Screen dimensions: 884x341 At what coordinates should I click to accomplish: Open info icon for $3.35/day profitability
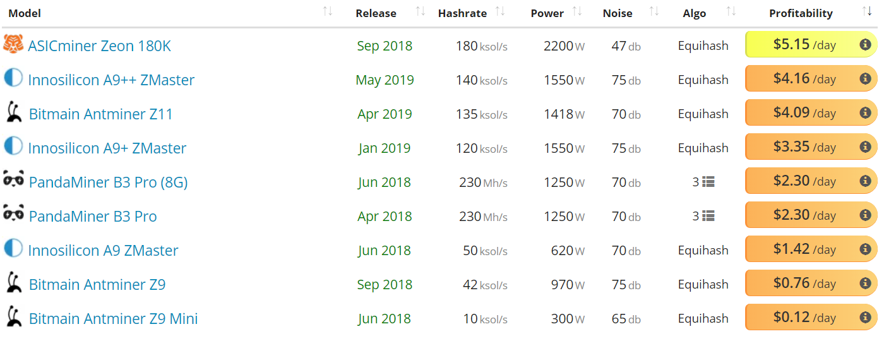coord(866,147)
